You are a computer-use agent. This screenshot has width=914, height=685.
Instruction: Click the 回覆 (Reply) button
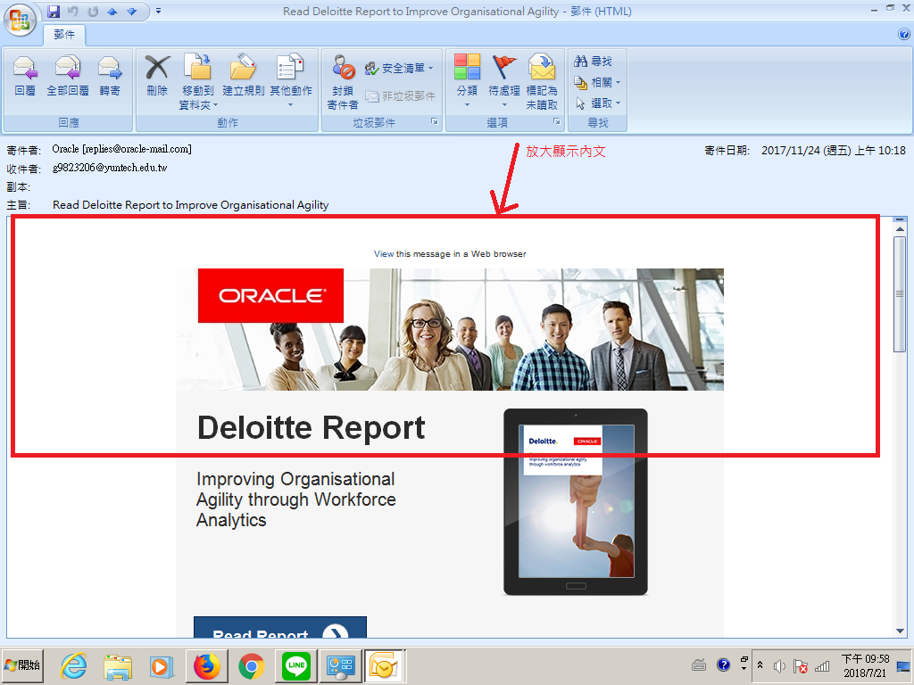pos(25,77)
